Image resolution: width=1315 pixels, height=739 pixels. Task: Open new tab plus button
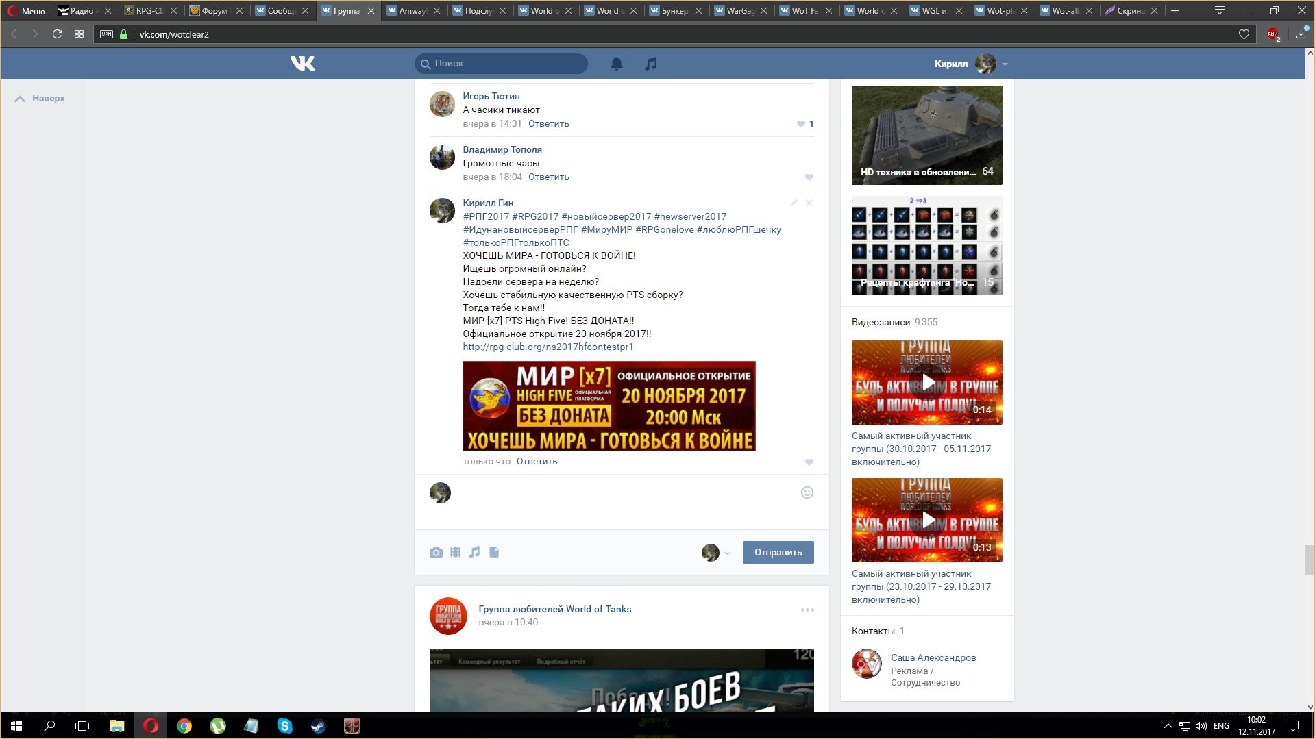1175,11
